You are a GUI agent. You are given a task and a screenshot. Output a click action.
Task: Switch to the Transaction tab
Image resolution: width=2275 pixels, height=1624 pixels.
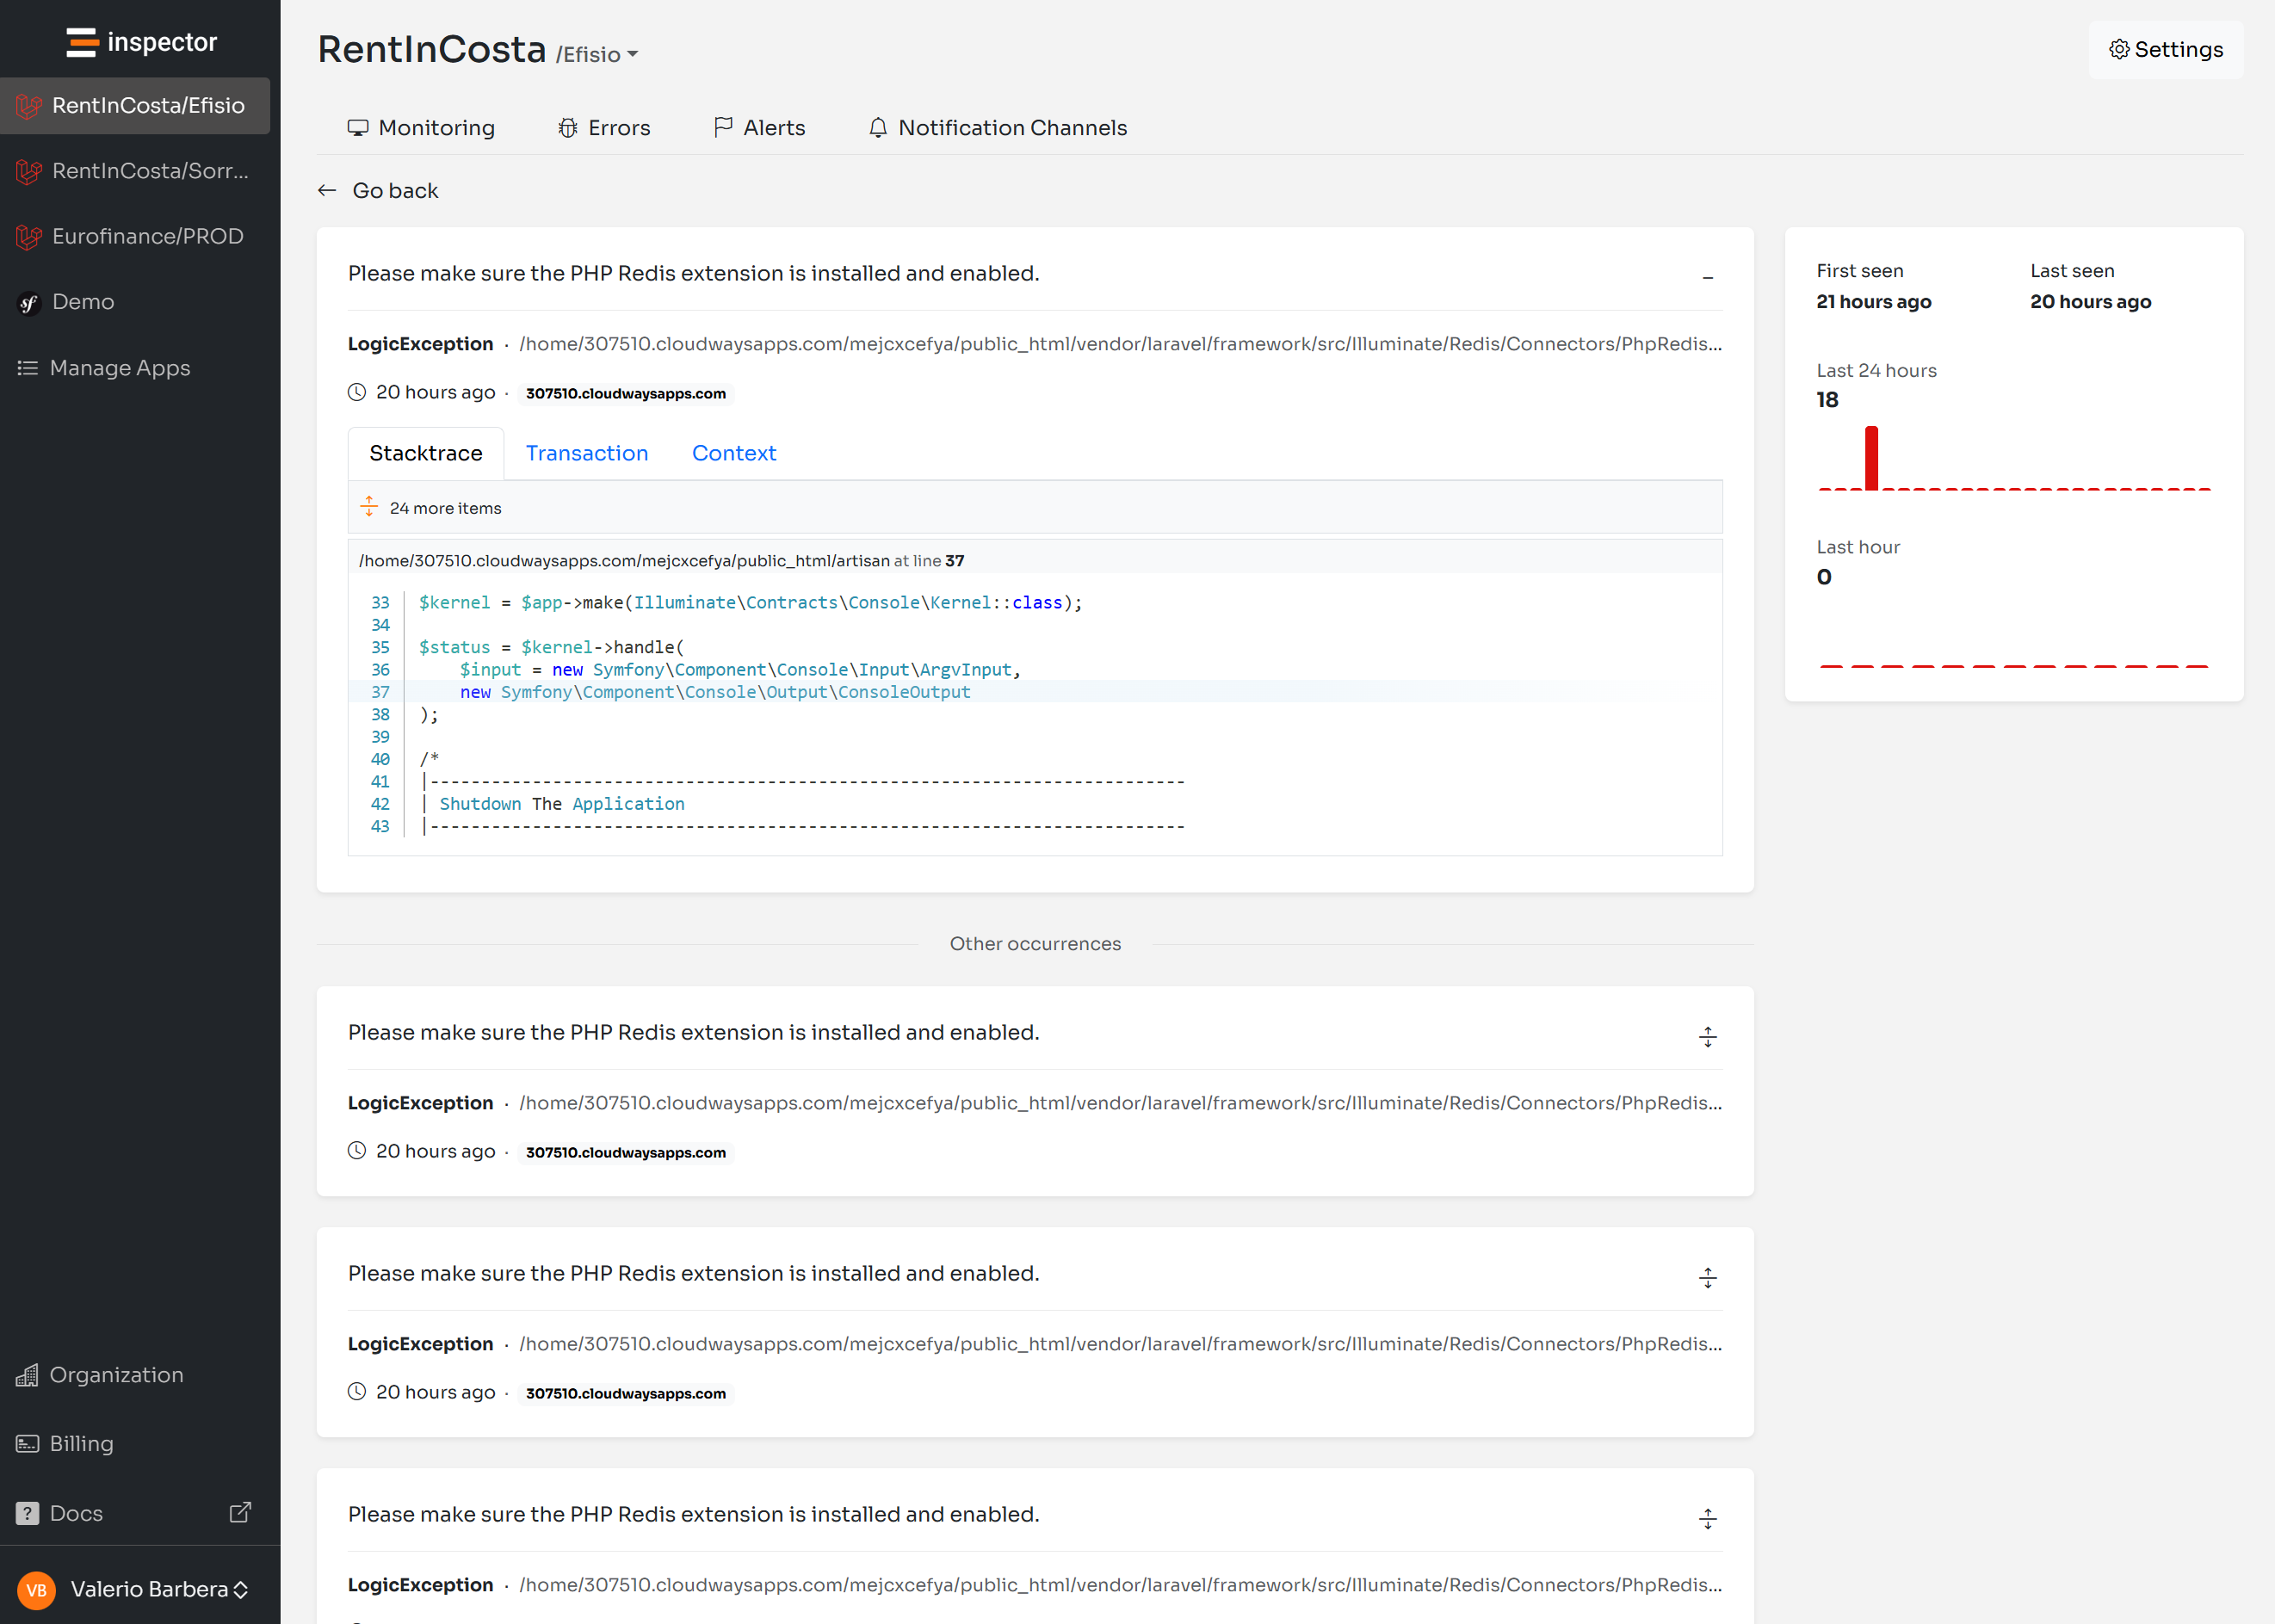[586, 453]
